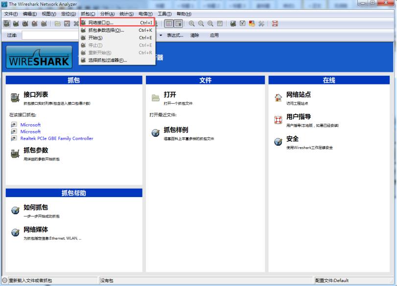The width and height of the screenshot is (397, 286).
Task: Click the 抓包参数 capture options icon
Action: coord(15,153)
